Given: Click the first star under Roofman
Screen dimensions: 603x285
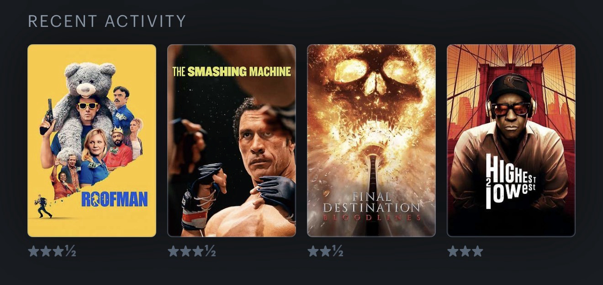Looking at the screenshot, I should [x=34, y=251].
